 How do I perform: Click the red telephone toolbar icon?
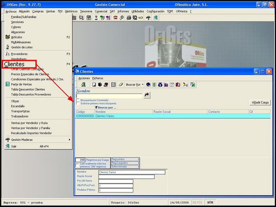115,18
